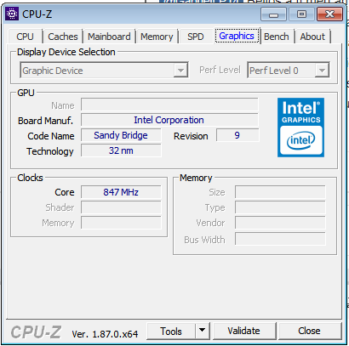Switch to the CPU tab

click(x=25, y=37)
